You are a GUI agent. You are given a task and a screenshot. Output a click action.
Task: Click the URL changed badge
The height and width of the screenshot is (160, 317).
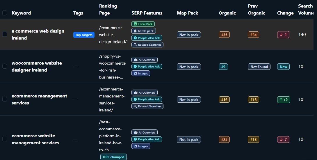[113, 157]
